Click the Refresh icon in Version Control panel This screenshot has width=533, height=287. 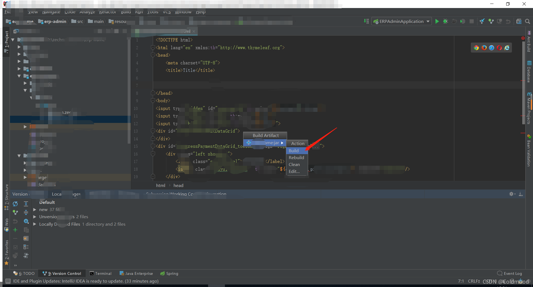pyautogui.click(x=15, y=204)
